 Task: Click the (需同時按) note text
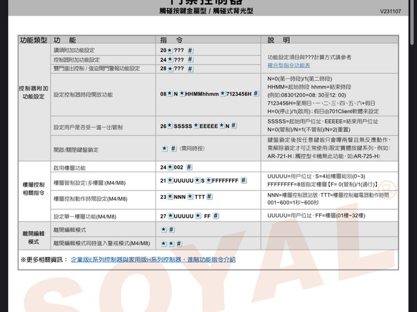[192, 149]
